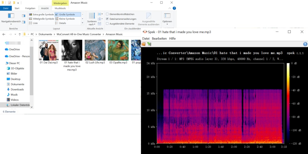
Task: Switch the layout to Details
Action: pos(61,23)
